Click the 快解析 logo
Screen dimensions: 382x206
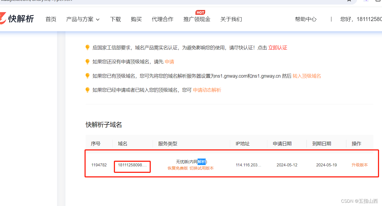pyautogui.click(x=17, y=19)
